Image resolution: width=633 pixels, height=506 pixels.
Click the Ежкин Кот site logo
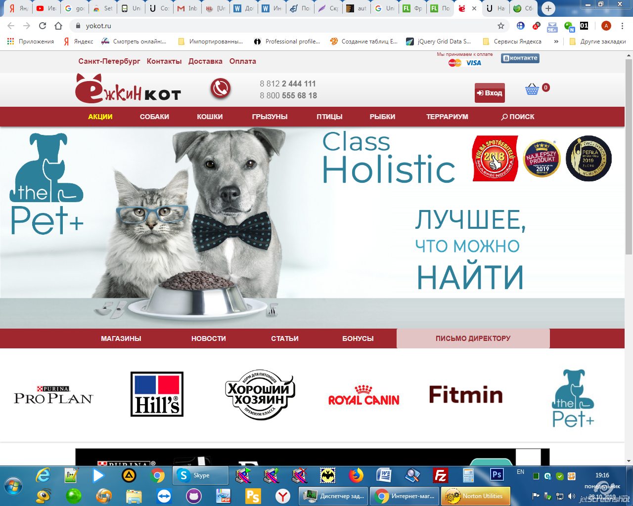(x=128, y=89)
